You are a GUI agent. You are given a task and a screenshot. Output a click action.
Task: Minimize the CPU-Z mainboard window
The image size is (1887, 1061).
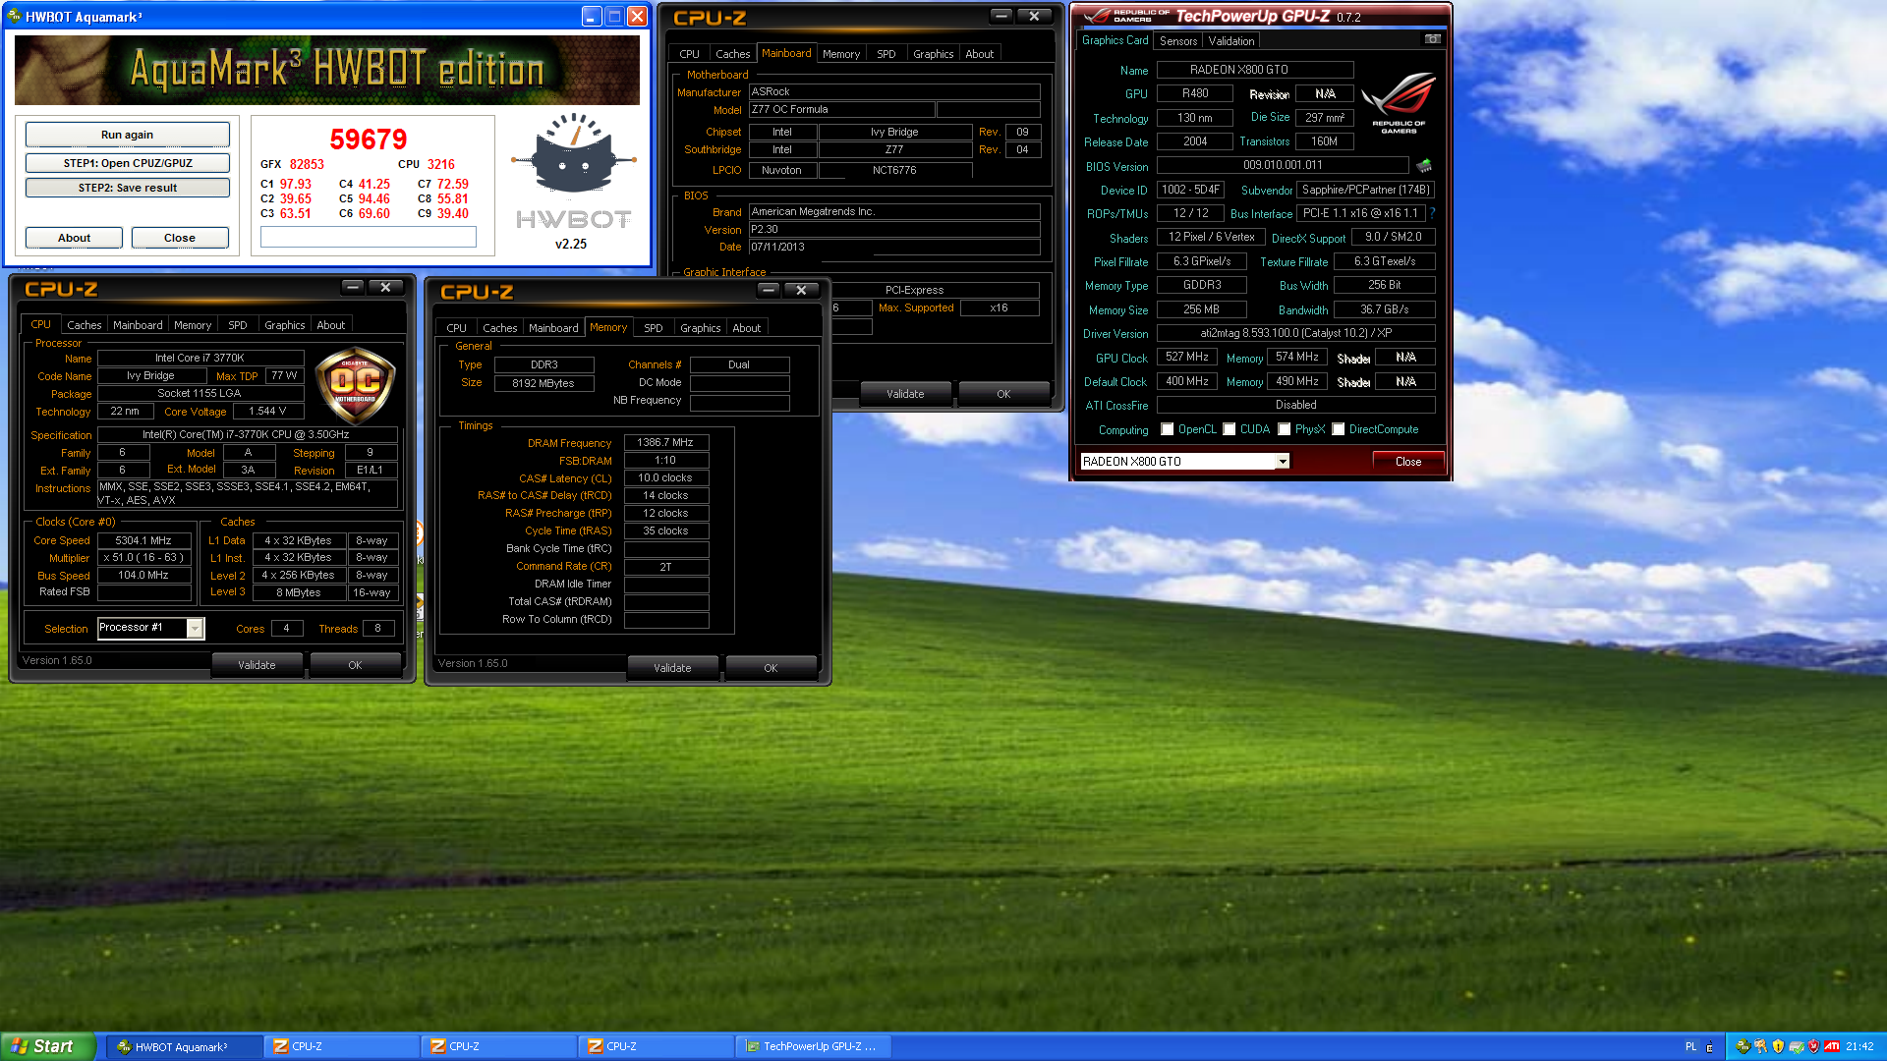click(1001, 16)
